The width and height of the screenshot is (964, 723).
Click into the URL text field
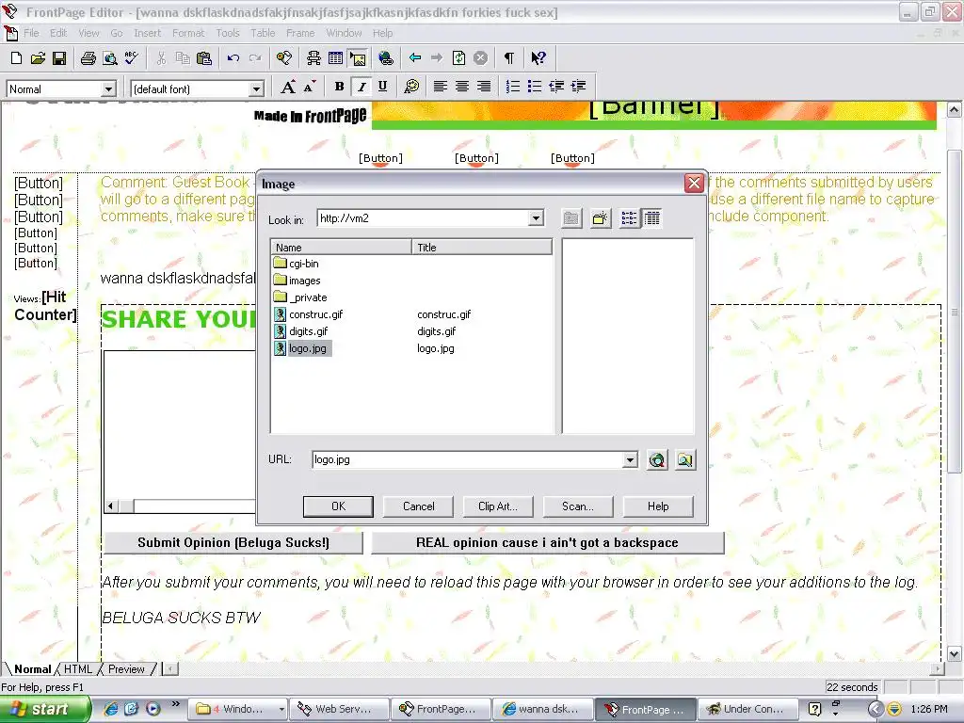click(x=467, y=459)
